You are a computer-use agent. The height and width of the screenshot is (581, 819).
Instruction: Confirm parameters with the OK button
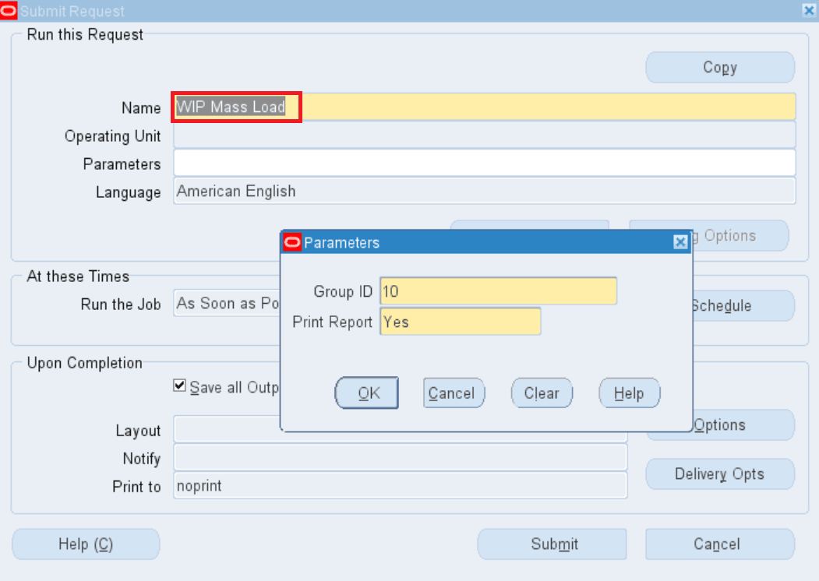click(x=366, y=393)
